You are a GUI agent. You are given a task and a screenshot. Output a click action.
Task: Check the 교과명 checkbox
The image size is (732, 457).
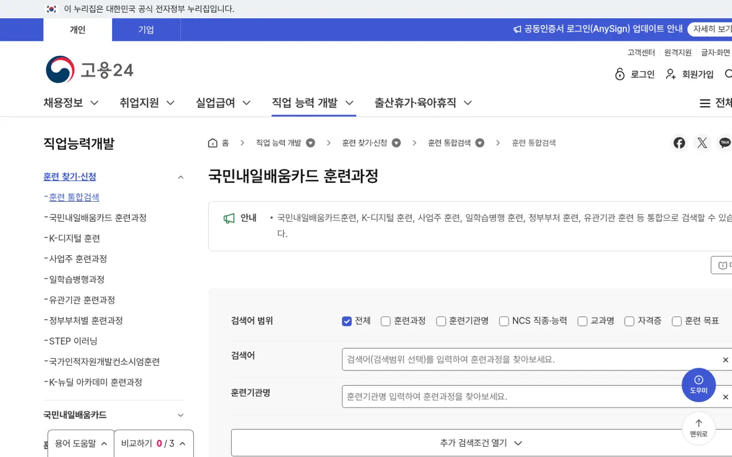click(583, 321)
